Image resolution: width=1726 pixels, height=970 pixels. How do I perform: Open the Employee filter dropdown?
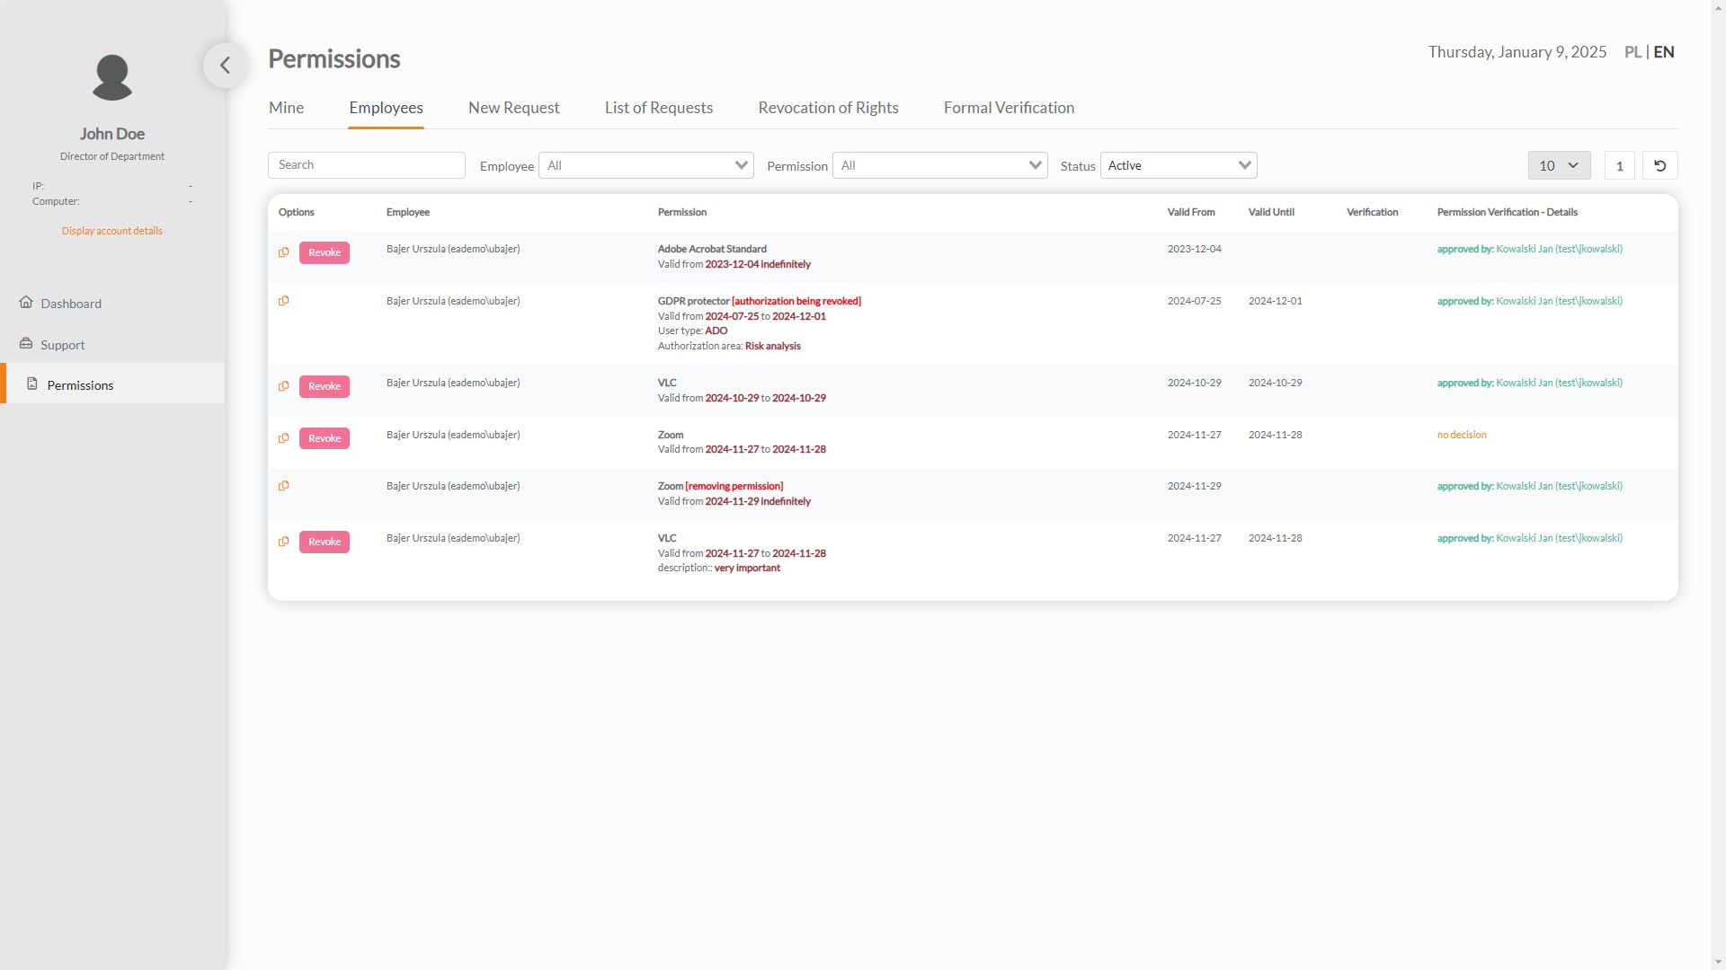tap(645, 165)
